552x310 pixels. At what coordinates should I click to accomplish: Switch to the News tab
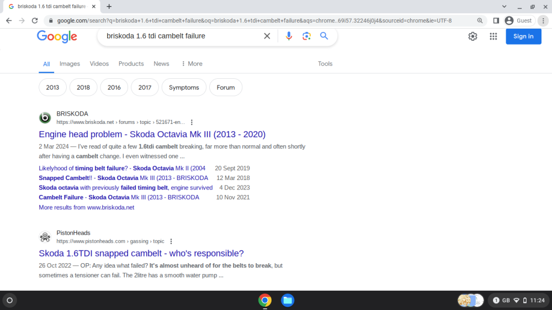pos(161,63)
